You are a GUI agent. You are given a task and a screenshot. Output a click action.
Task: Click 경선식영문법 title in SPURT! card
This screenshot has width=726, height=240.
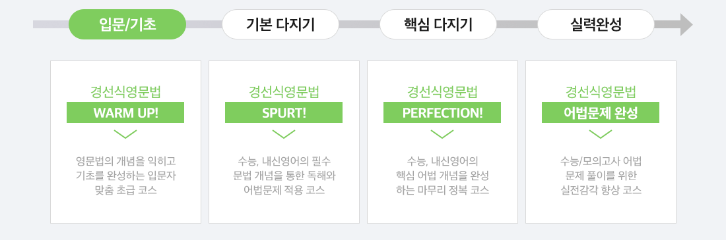click(x=284, y=92)
